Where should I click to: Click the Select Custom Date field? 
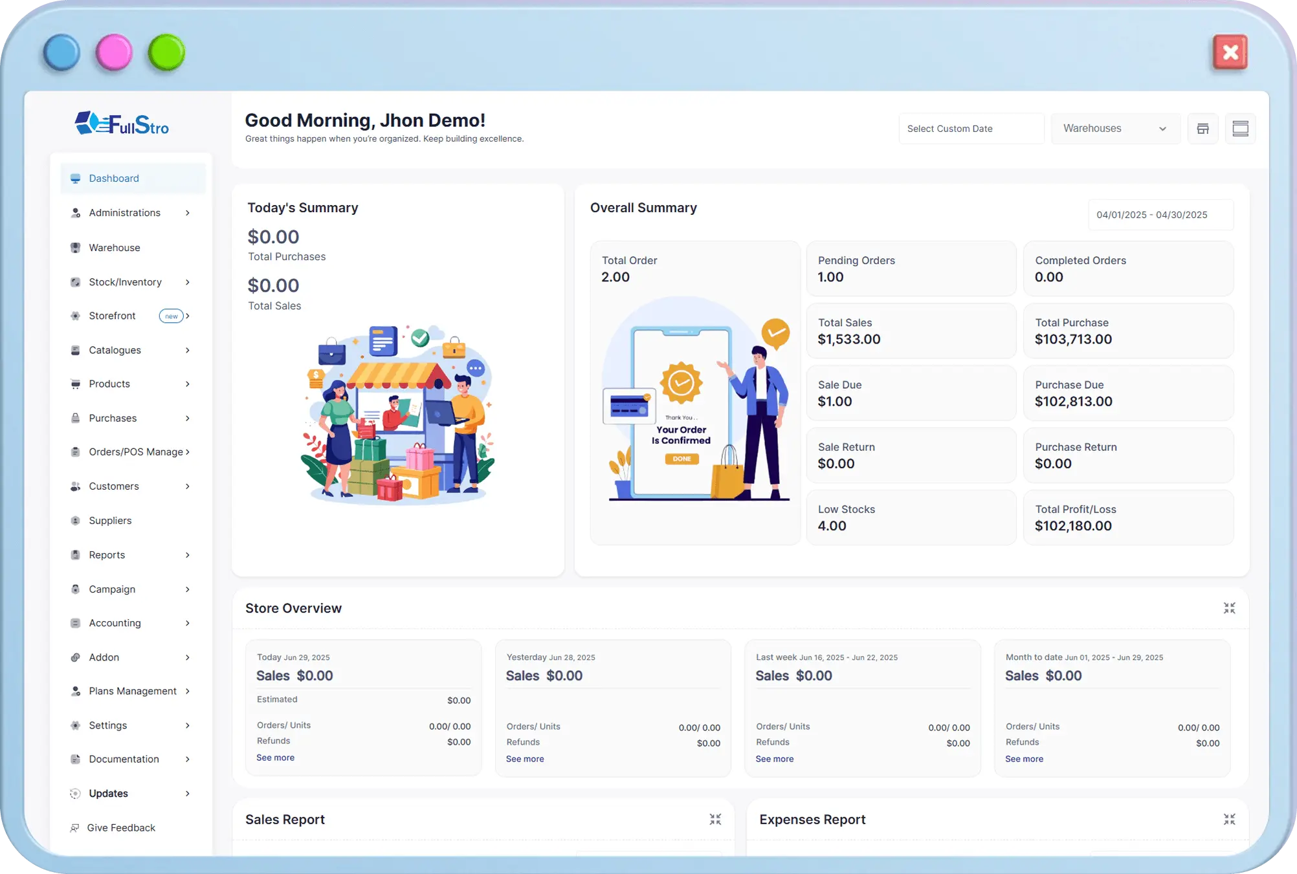[x=970, y=129]
